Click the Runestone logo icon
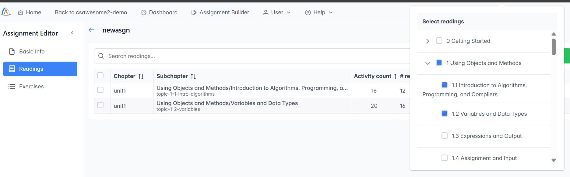The height and width of the screenshot is (177, 570). (x=6, y=12)
